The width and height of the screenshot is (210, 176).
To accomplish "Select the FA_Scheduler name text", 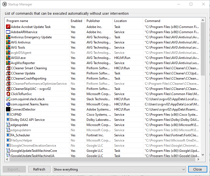I will pyautogui.click(x=20, y=135).
